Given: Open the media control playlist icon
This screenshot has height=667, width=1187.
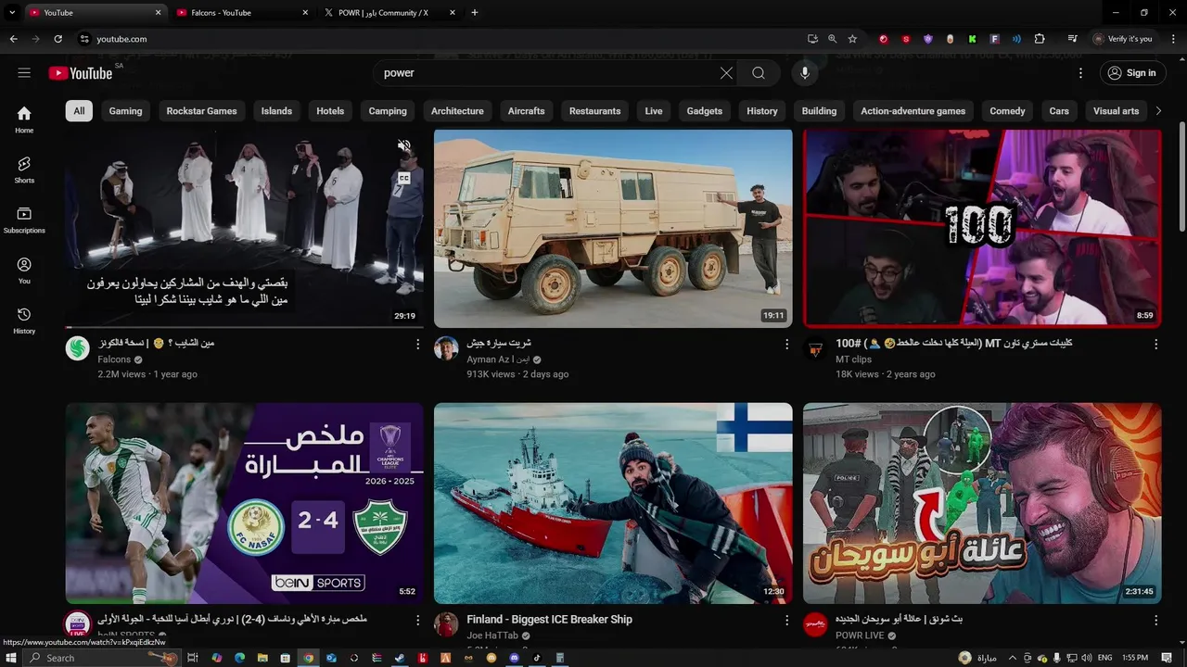Looking at the screenshot, I should point(1072,39).
